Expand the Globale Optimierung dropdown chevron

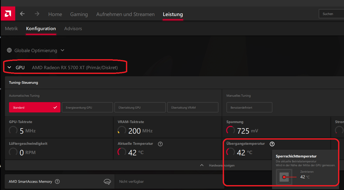62,50
